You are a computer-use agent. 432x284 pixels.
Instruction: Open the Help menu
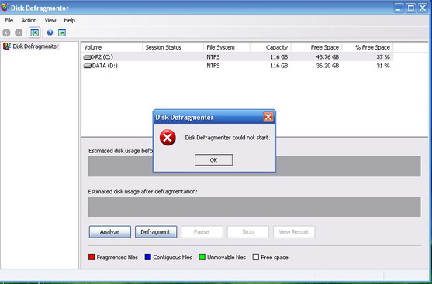tap(70, 20)
